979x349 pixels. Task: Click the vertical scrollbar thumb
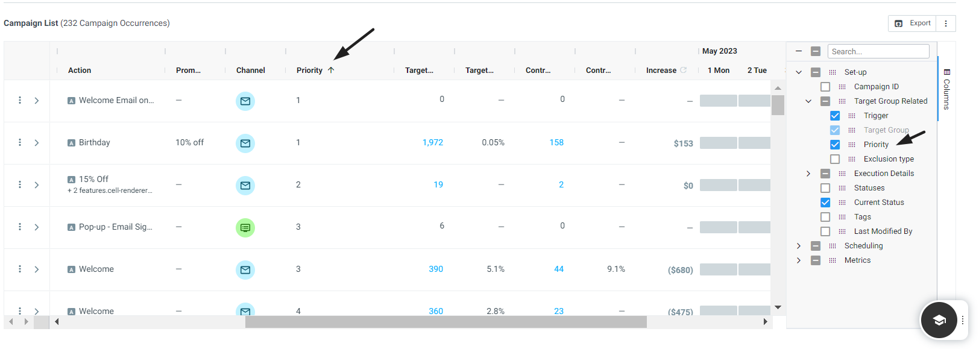[778, 105]
